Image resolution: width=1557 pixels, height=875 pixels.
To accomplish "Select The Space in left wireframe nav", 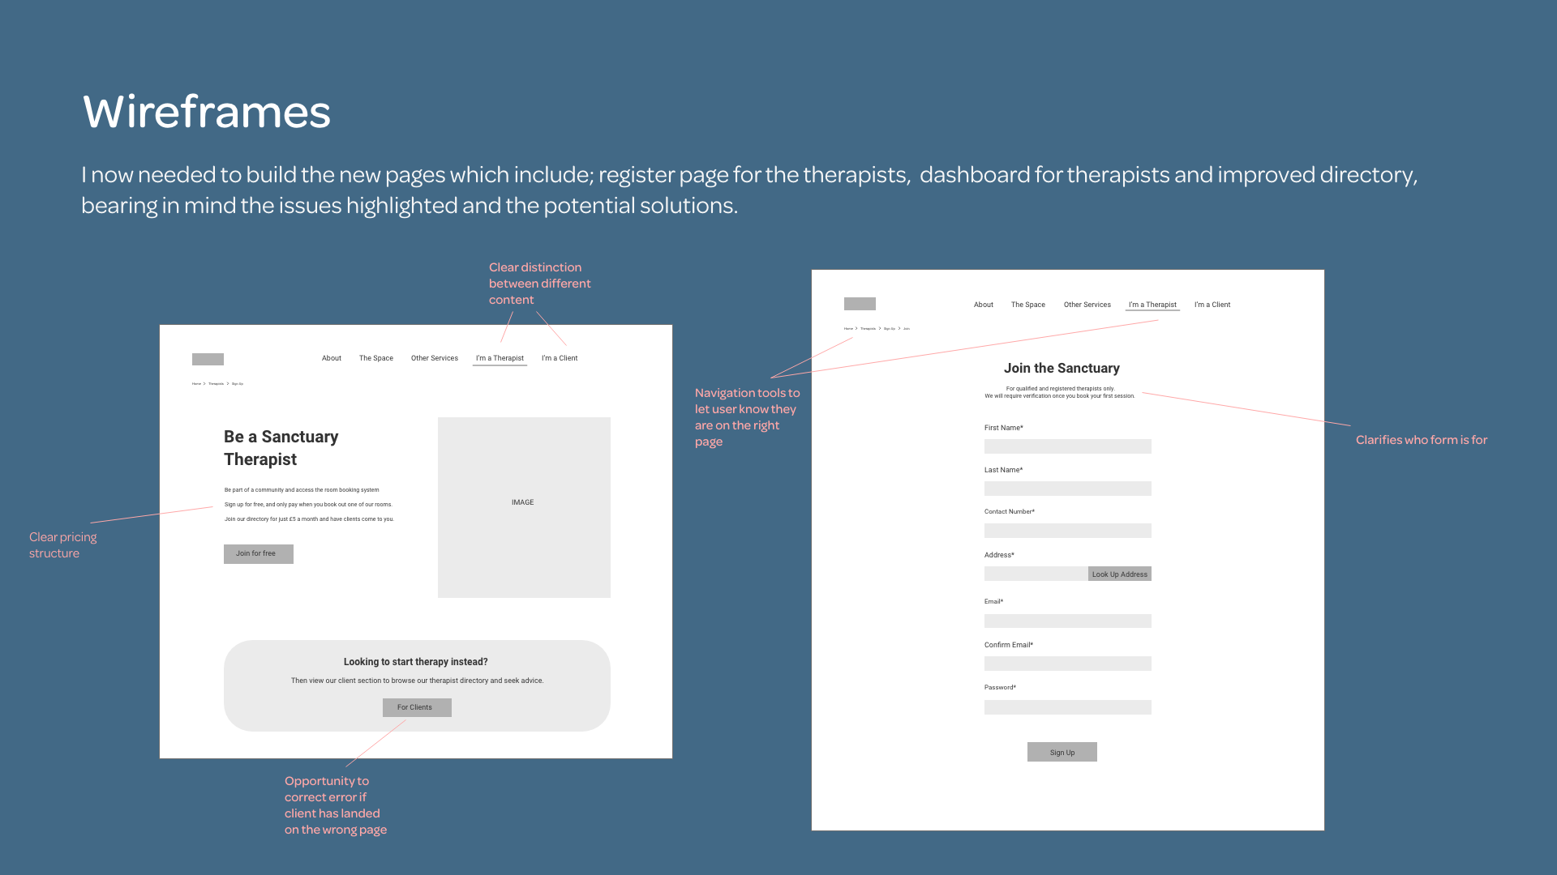I will pyautogui.click(x=375, y=358).
